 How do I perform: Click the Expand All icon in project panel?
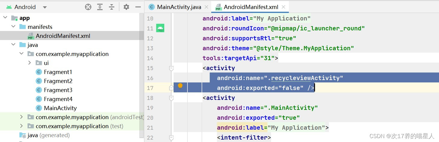pyautogui.click(x=100, y=7)
